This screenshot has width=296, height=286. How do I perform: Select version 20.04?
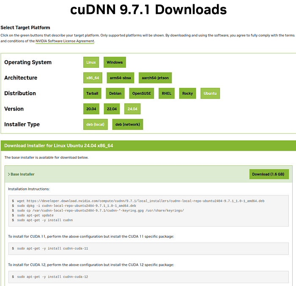tap(91, 109)
